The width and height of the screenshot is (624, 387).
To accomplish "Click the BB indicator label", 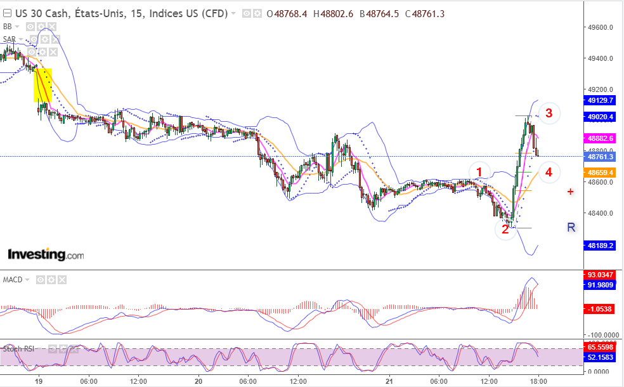I will tap(8, 27).
